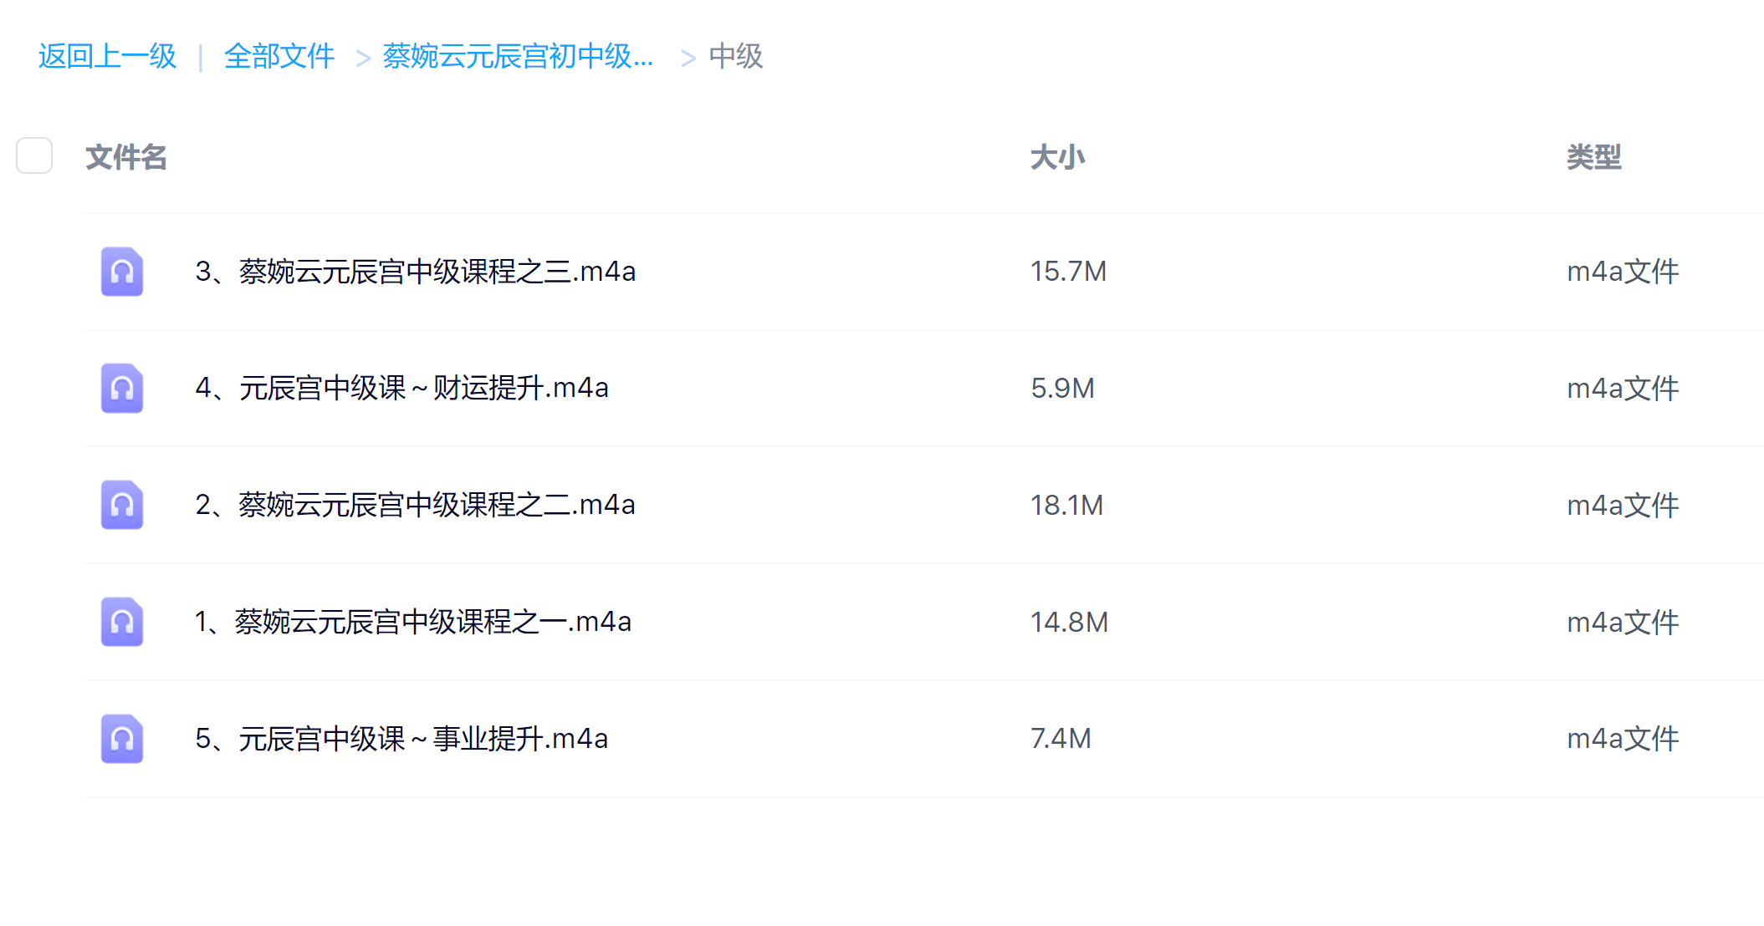The image size is (1764, 926).
Task: Open file 5、元辰宫中级课～事业提升.m4a
Action: [x=401, y=739]
